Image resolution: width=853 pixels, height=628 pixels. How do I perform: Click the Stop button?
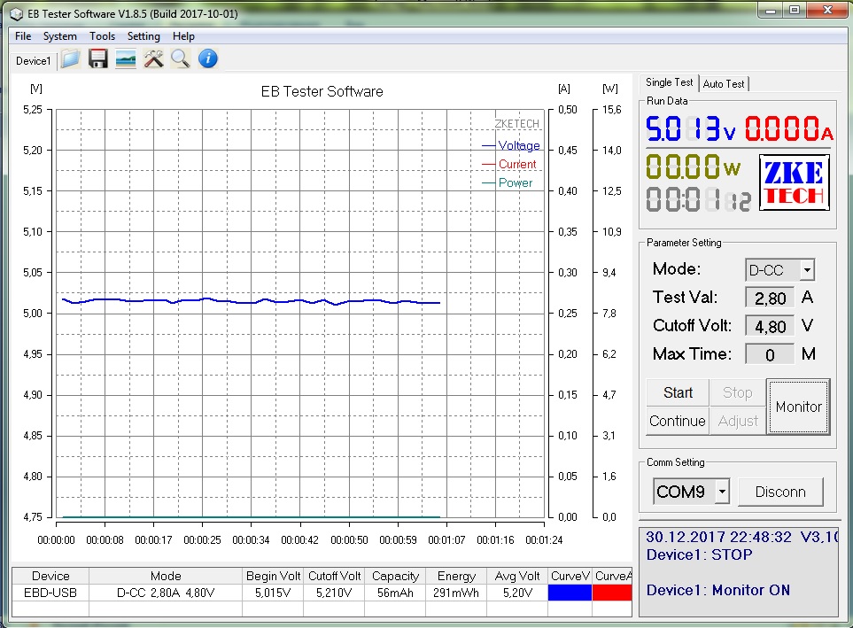738,392
